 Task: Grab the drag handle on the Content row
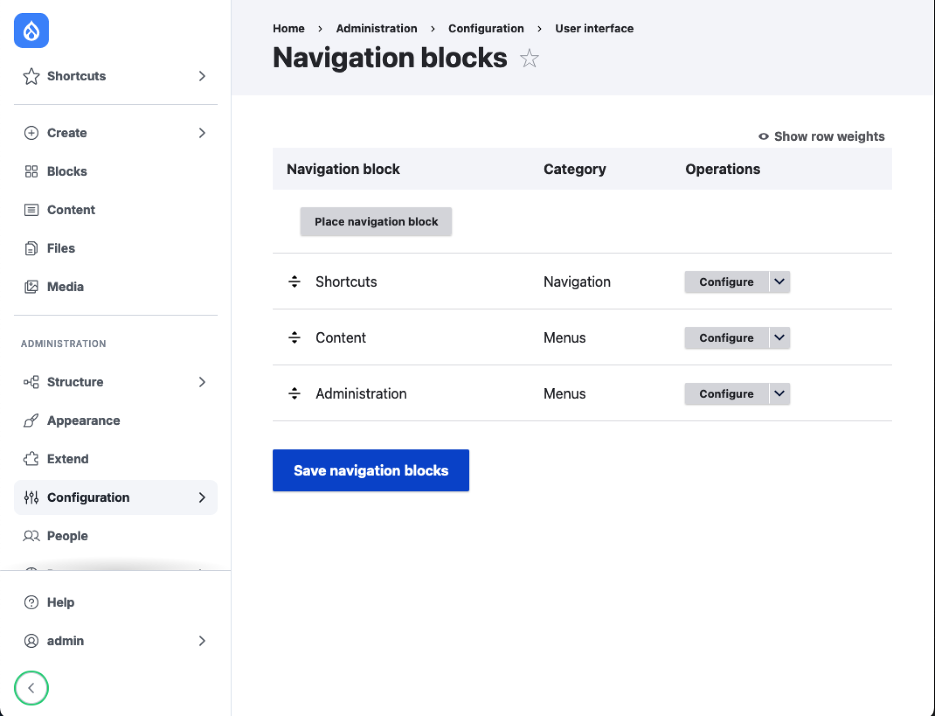click(x=294, y=338)
